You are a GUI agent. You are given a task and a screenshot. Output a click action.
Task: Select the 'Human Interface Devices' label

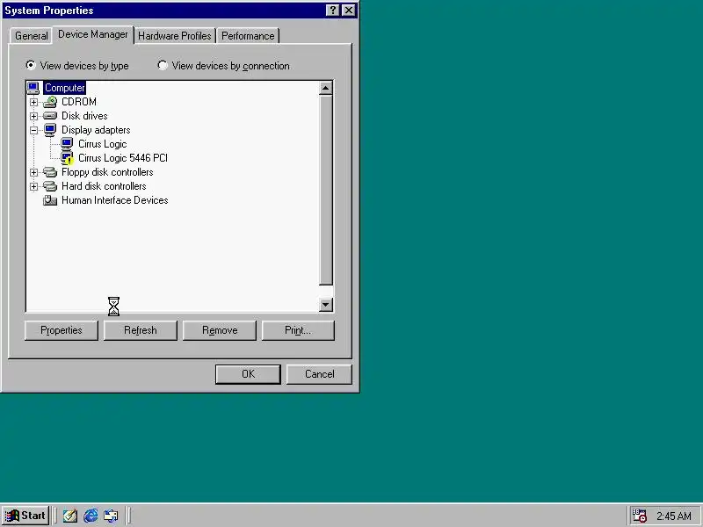[x=115, y=200]
